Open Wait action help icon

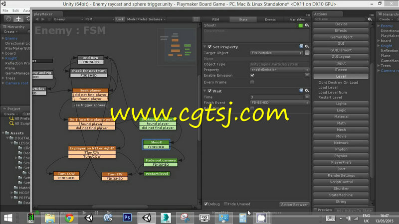[301, 91]
